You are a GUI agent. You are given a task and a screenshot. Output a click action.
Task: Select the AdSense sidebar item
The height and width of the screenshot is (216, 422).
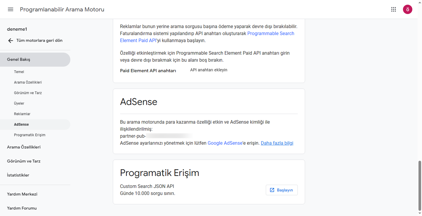[35, 125]
